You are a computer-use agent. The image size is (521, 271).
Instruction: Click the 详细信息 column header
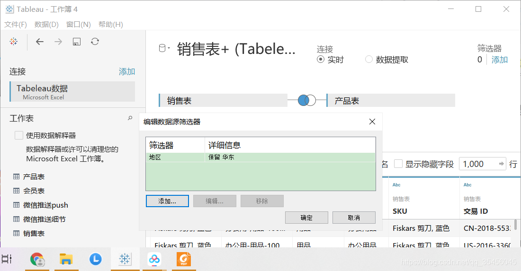[290, 145]
